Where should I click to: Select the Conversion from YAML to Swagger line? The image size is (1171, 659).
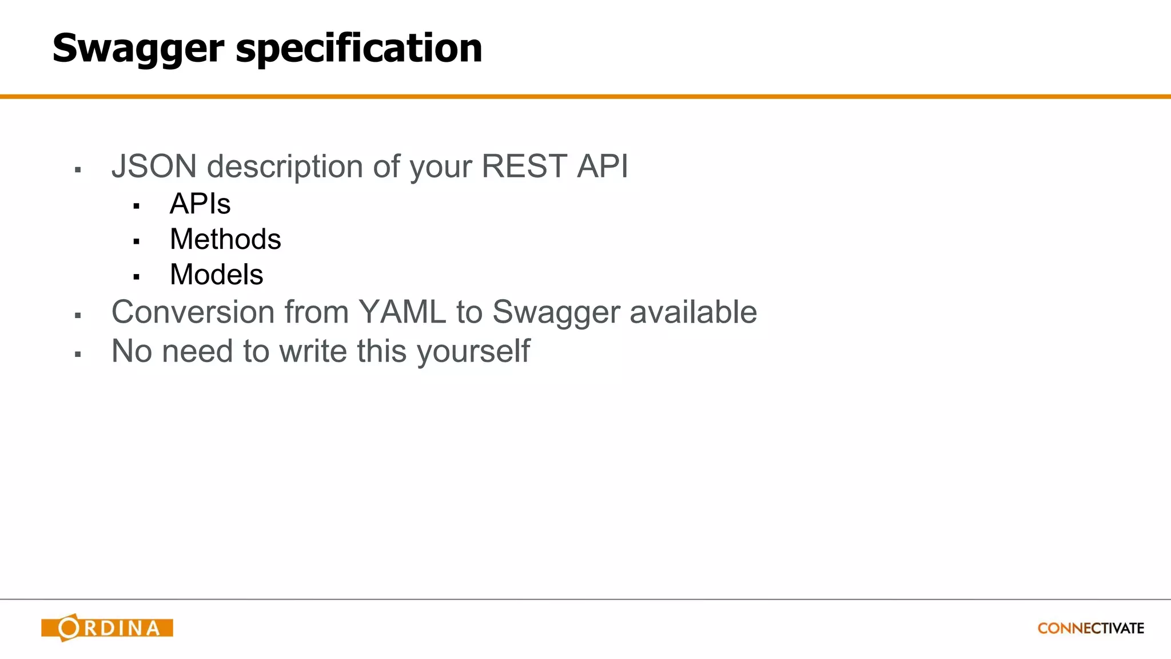coord(434,312)
